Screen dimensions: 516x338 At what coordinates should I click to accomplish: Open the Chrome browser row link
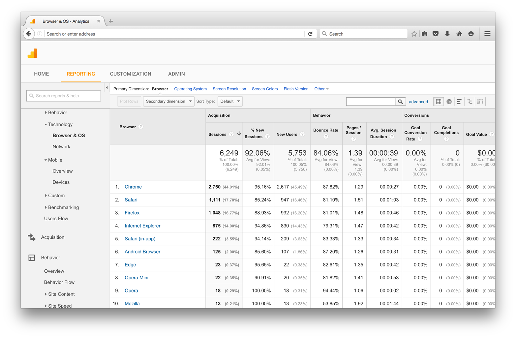click(133, 187)
